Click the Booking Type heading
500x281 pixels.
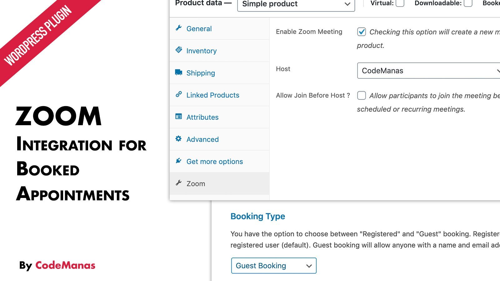click(258, 216)
